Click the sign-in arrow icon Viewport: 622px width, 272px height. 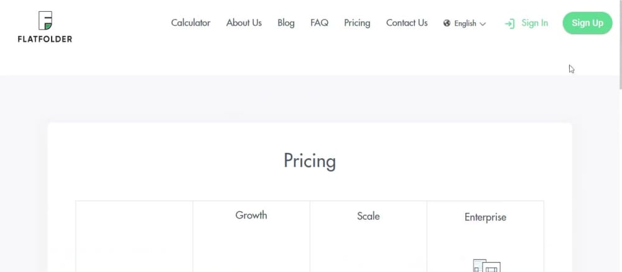click(x=509, y=24)
